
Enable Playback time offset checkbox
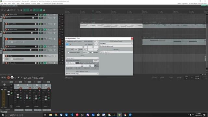click(x=68, y=52)
